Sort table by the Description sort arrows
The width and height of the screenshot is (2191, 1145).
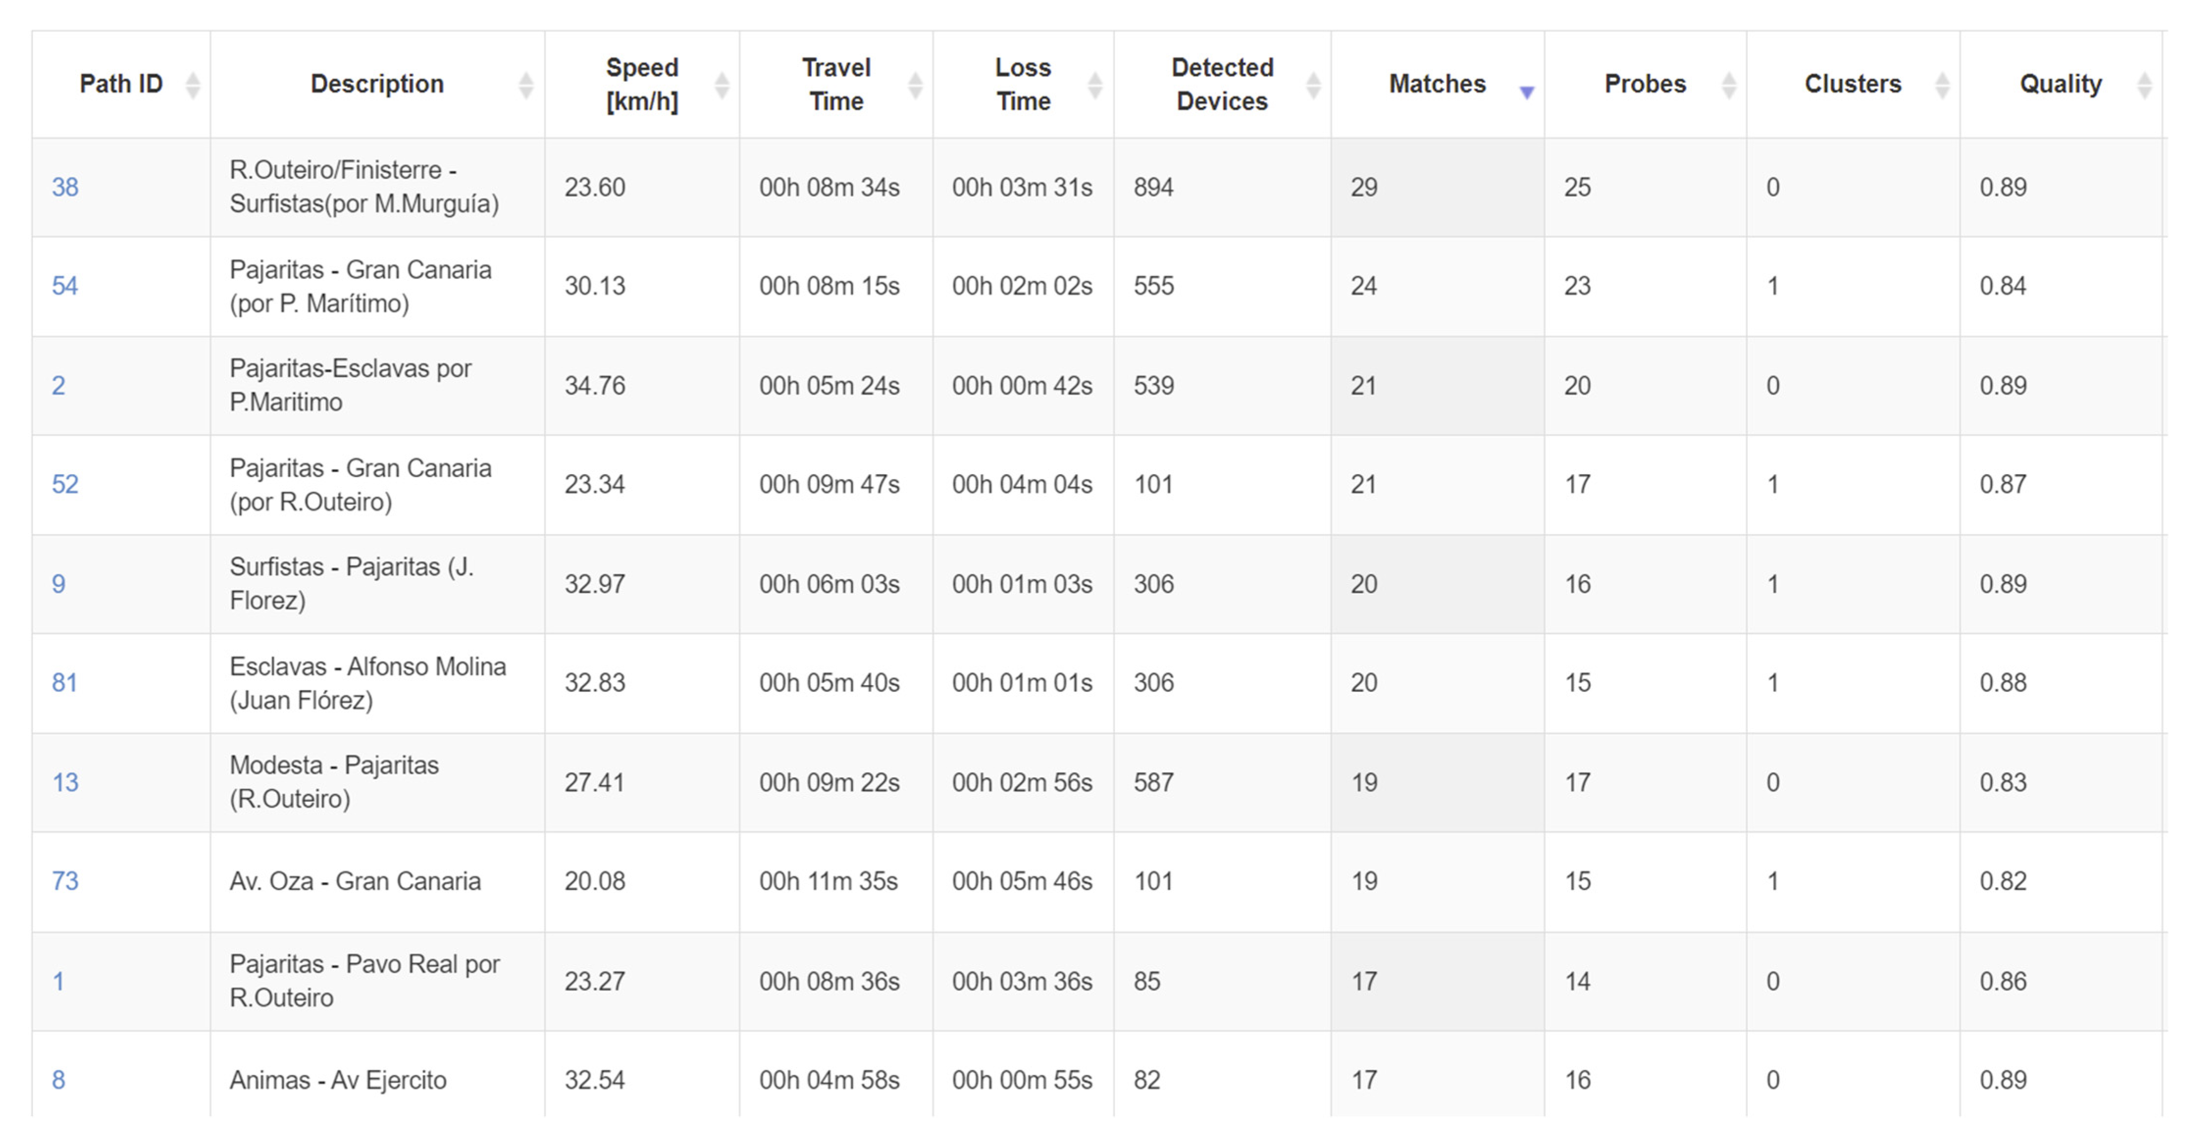click(x=526, y=85)
